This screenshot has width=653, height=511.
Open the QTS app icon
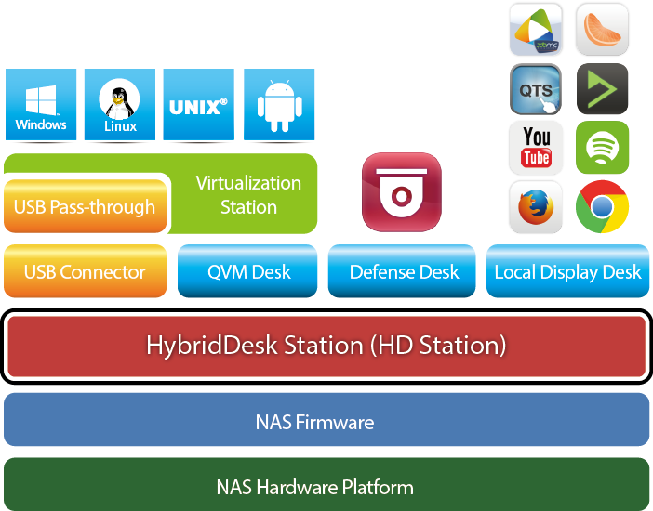pyautogui.click(x=537, y=89)
